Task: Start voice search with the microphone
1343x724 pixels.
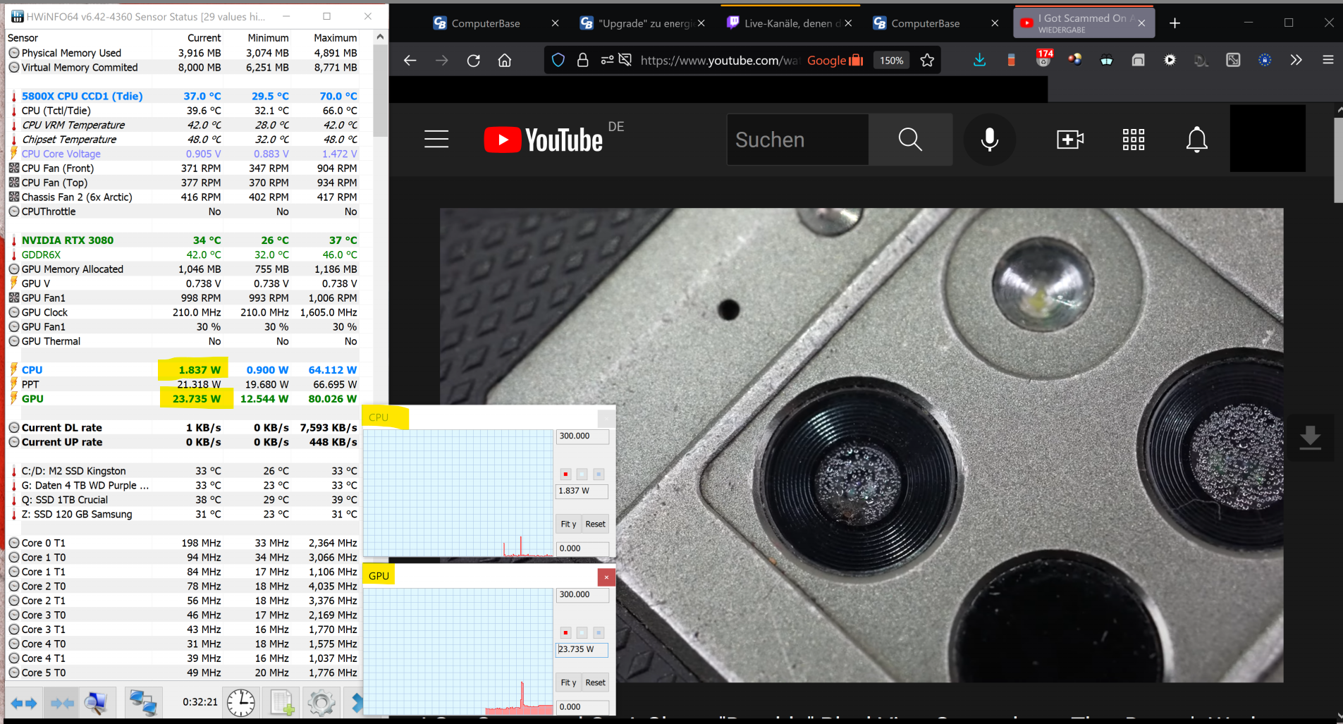Action: click(990, 140)
